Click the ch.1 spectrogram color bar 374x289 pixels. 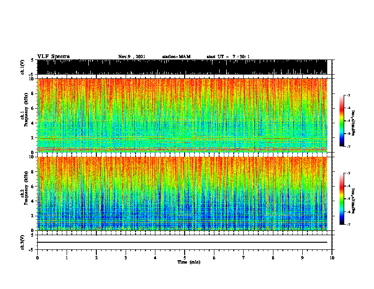pyautogui.click(x=341, y=121)
